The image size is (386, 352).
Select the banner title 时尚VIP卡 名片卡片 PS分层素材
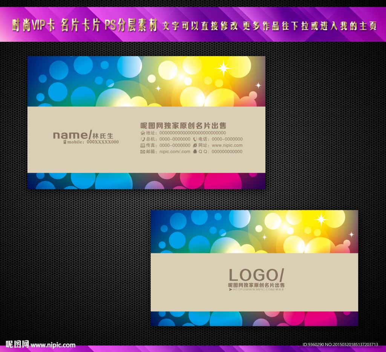(x=84, y=25)
